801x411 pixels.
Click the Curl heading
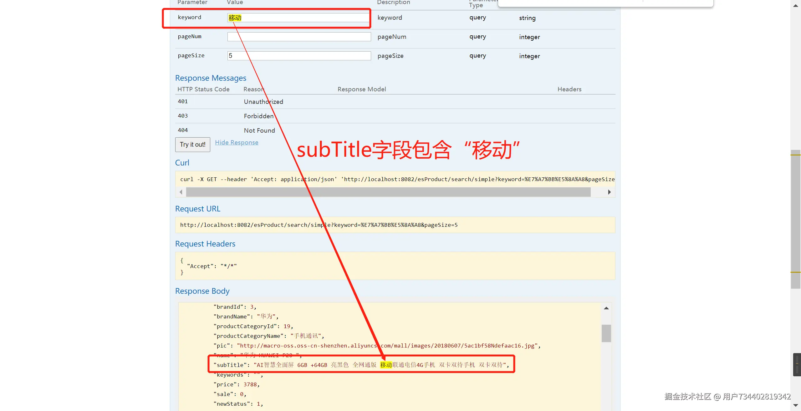pos(182,163)
